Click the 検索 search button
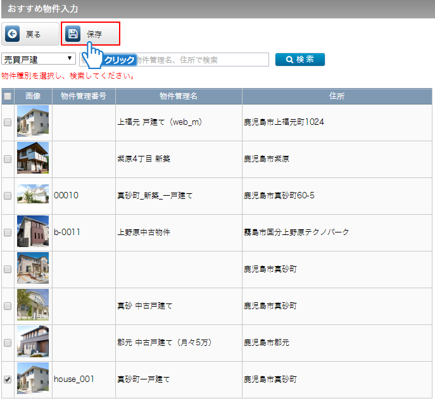Image resolution: width=435 pixels, height=401 pixels. (299, 60)
